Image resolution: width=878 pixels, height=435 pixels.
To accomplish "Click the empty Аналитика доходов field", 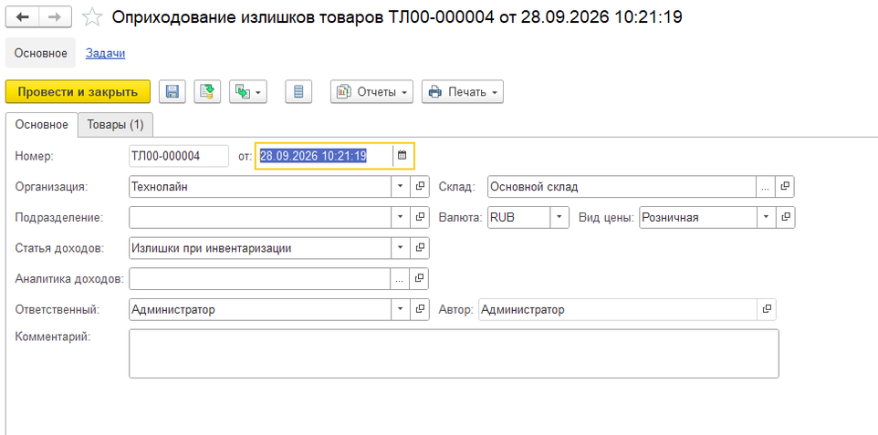I will 260,279.
